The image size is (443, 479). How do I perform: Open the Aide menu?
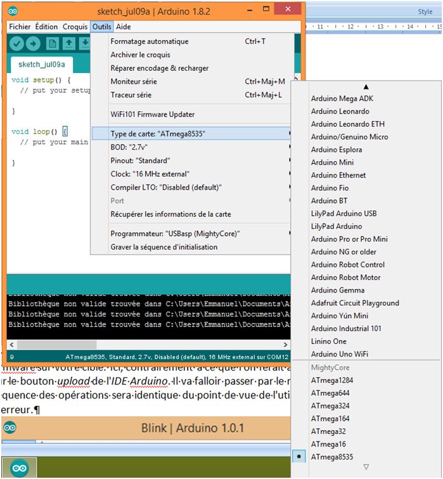click(x=124, y=27)
